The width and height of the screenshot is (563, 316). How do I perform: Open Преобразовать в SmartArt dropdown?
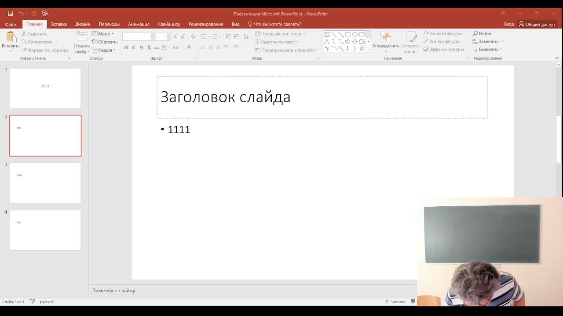(x=286, y=50)
